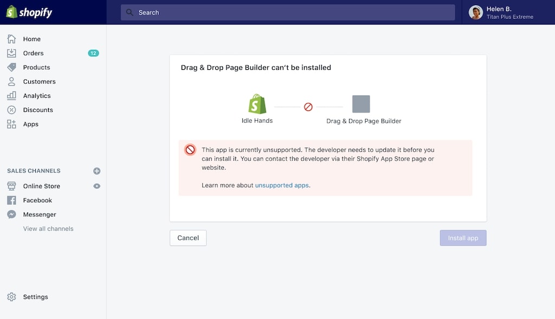Click the Discounts percent icon
The width and height of the screenshot is (555, 319).
[11, 110]
